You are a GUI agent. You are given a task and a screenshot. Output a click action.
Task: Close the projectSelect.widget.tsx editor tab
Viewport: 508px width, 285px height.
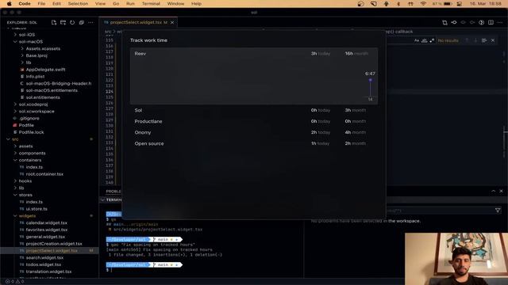tap(172, 22)
